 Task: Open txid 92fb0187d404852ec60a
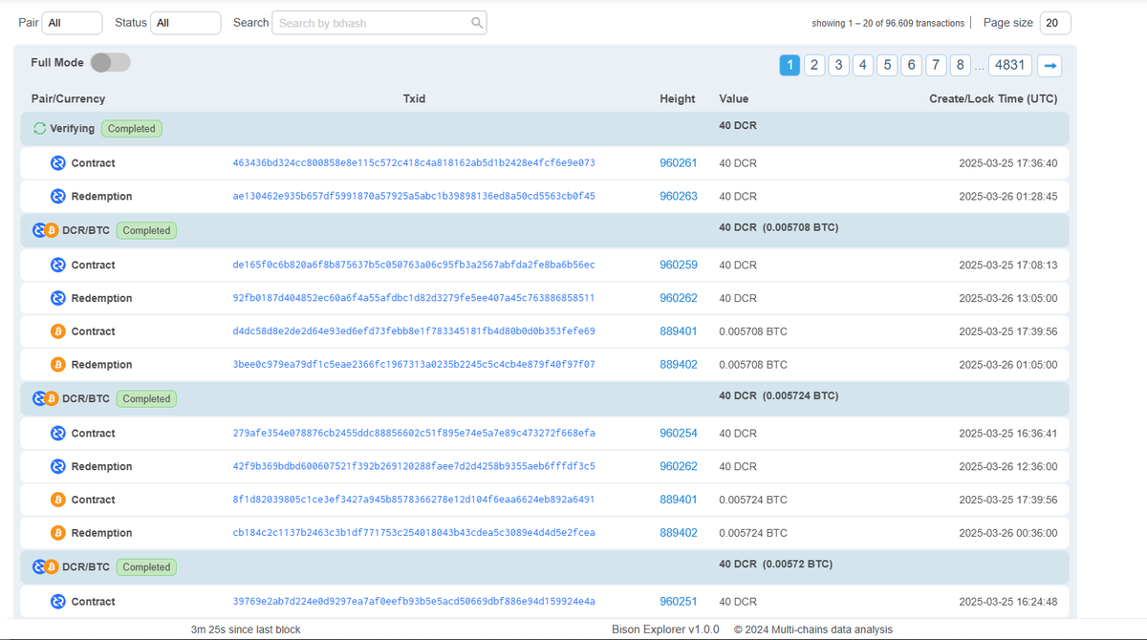tap(414, 298)
